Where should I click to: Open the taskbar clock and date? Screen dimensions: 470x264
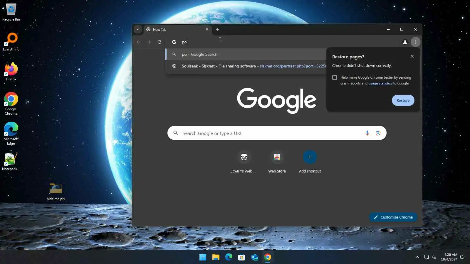(449, 257)
